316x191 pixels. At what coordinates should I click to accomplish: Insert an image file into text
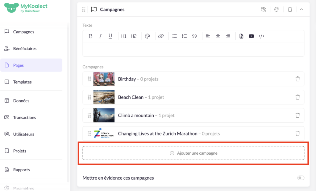(241, 36)
